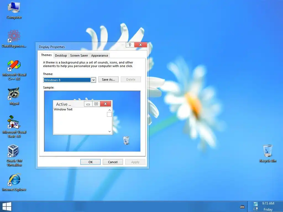Click the sample scrollbar up arrow
The height and width of the screenshot is (212, 283).
(109, 110)
